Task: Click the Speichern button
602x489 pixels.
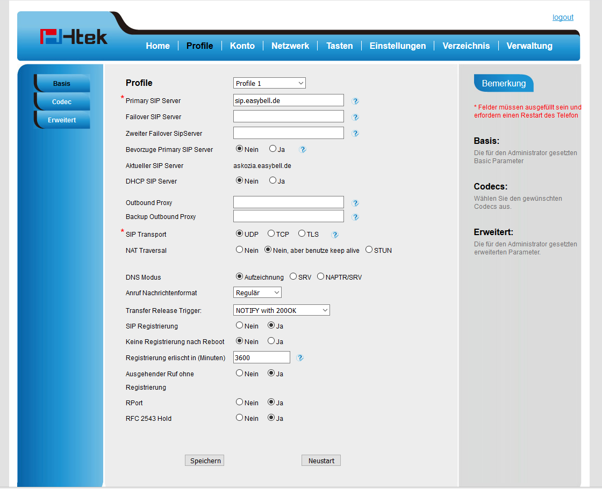Action: pyautogui.click(x=204, y=461)
